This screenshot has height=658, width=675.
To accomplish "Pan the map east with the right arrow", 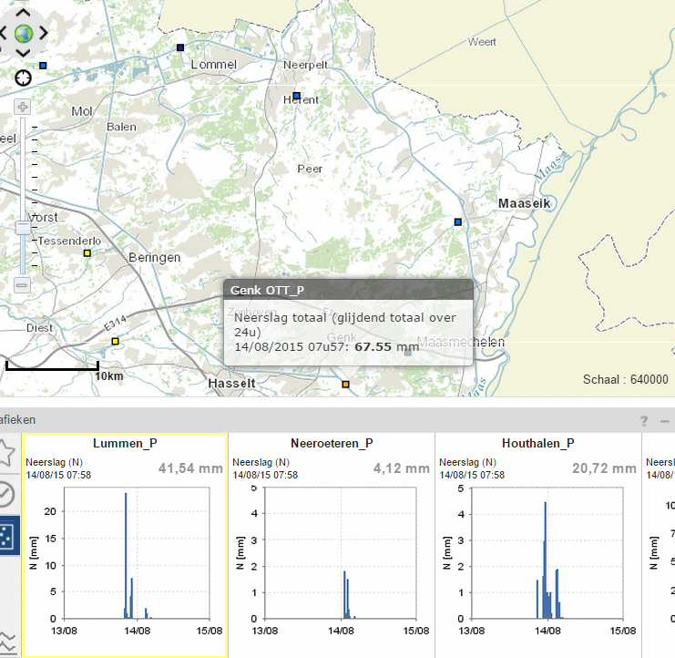I will click(44, 33).
